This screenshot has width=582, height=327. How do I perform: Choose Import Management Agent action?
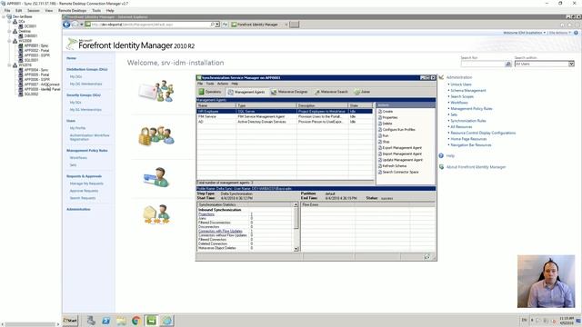(x=400, y=154)
